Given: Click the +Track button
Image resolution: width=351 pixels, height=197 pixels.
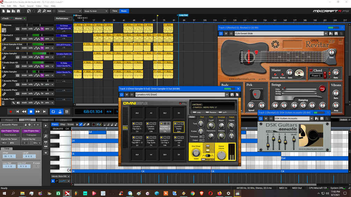Looking at the screenshot, I should (x=5, y=18).
